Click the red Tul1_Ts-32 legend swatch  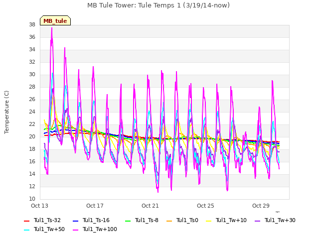[27, 221]
